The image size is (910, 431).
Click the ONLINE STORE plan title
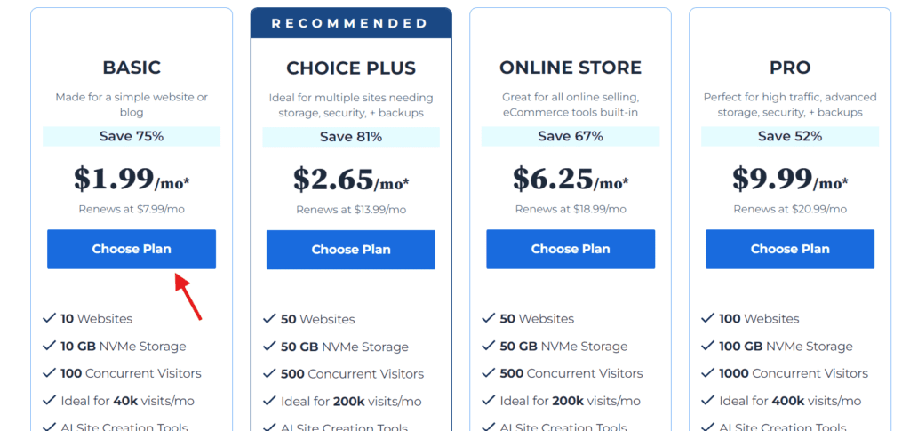(571, 68)
